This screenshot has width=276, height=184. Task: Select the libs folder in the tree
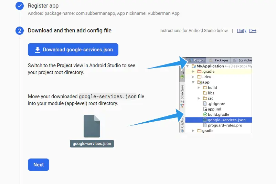tap(209, 93)
